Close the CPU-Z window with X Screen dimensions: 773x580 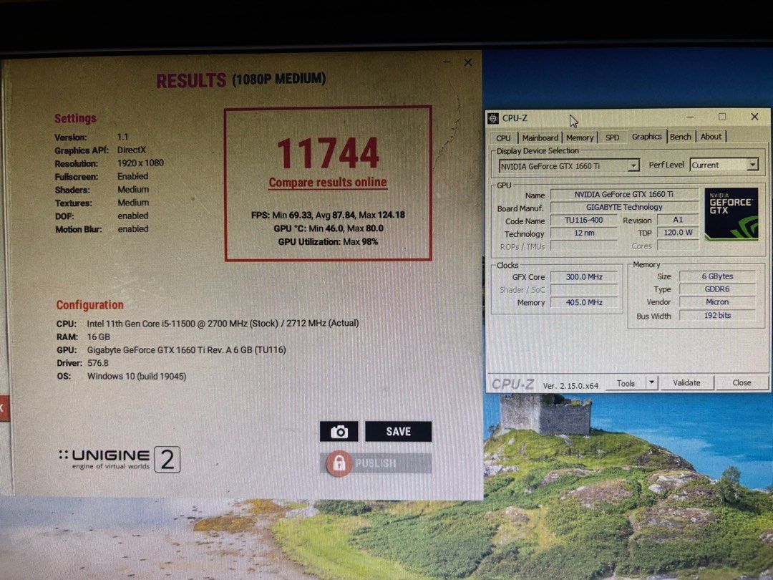point(754,117)
